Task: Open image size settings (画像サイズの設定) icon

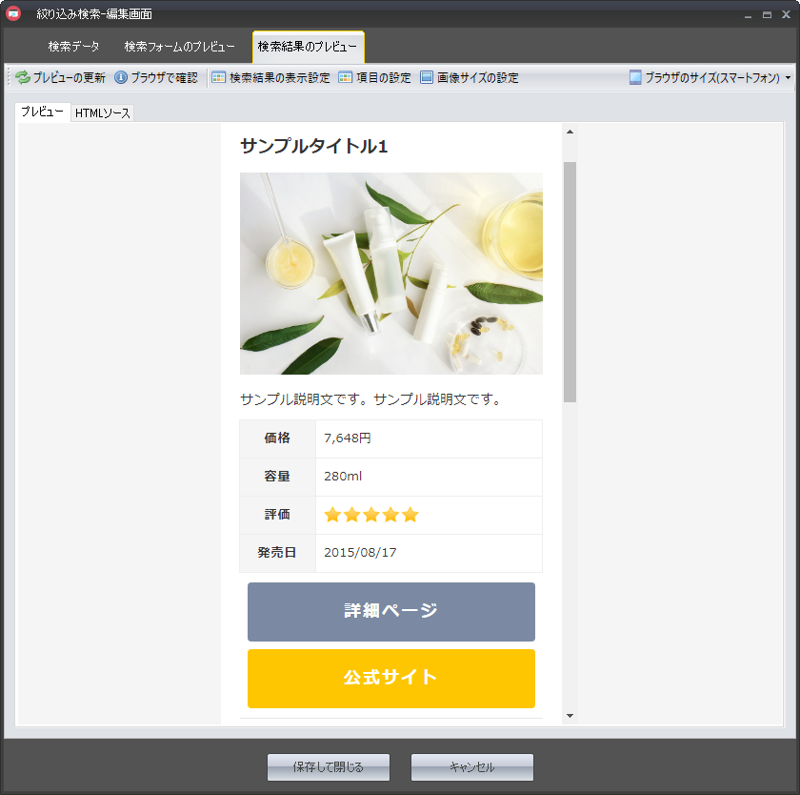Action: coord(427,78)
